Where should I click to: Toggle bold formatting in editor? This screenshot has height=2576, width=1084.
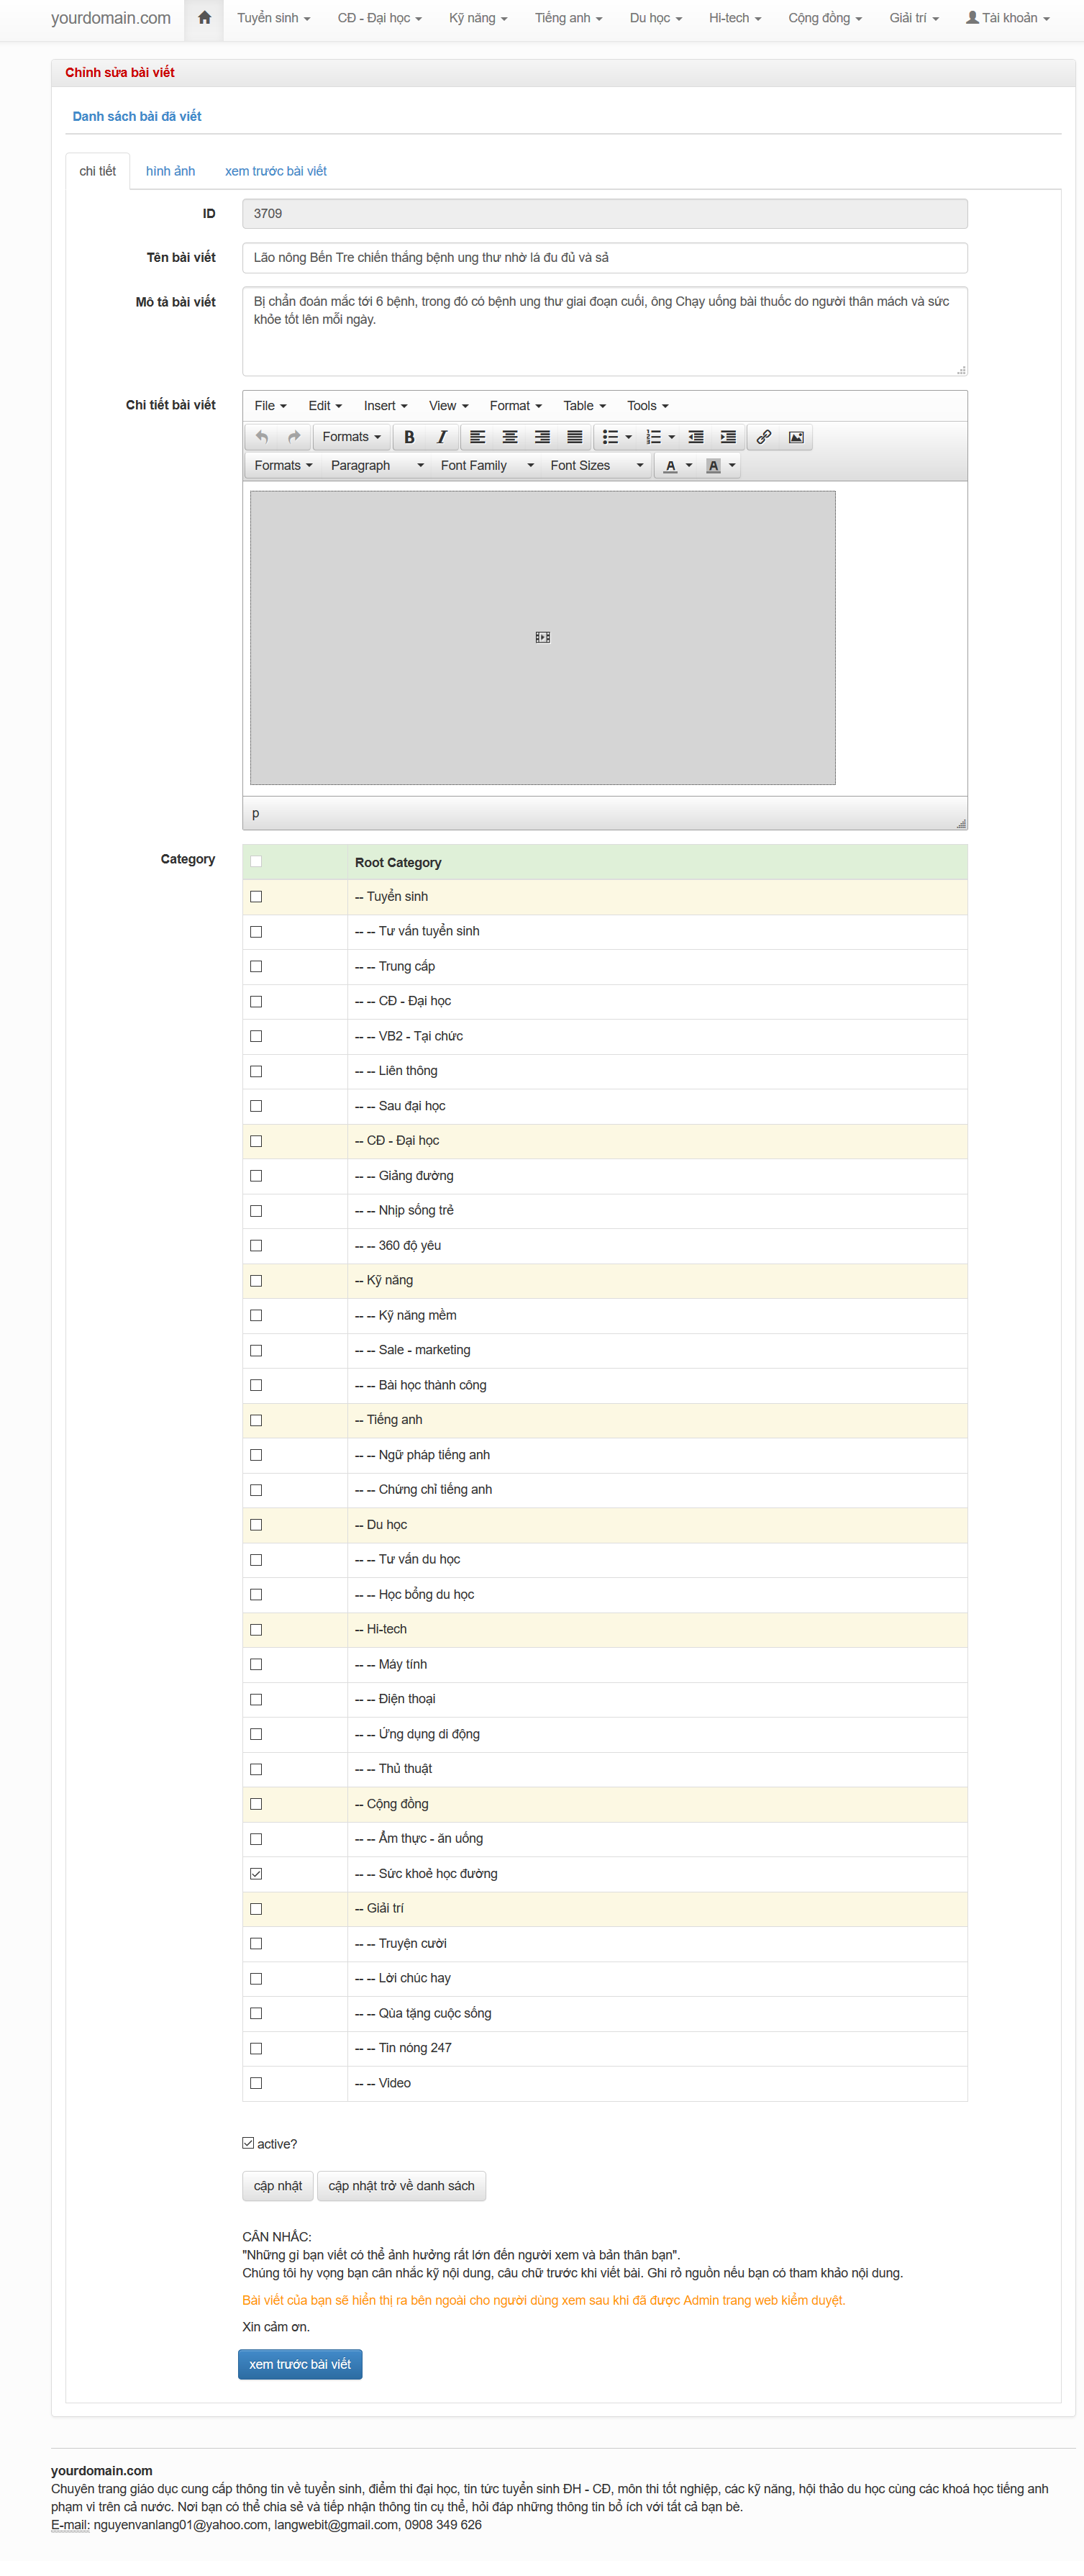(409, 437)
